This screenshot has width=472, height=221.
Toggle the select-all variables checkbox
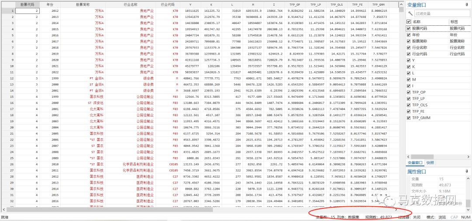(x=409, y=22)
